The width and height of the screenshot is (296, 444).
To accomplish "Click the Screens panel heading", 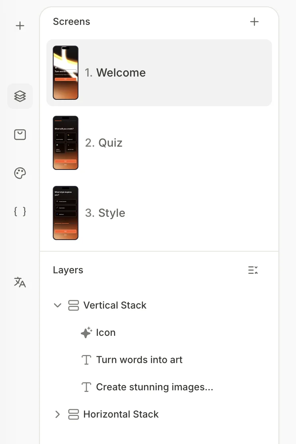I will [72, 22].
